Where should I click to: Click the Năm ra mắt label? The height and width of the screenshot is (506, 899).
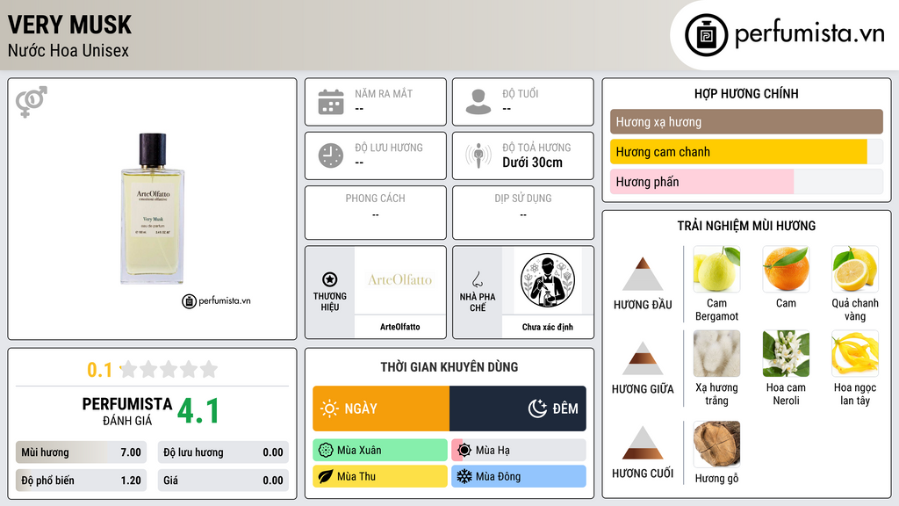coord(384,93)
